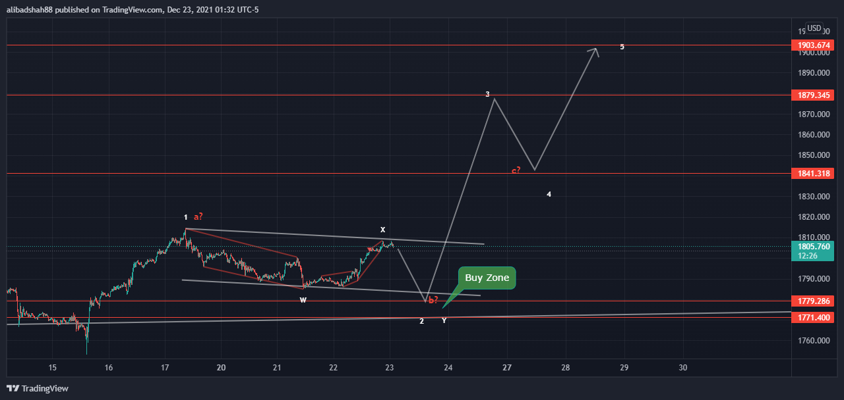844x400 pixels.
Task: Click the 1830.000 price axis tick
Action: click(x=815, y=197)
